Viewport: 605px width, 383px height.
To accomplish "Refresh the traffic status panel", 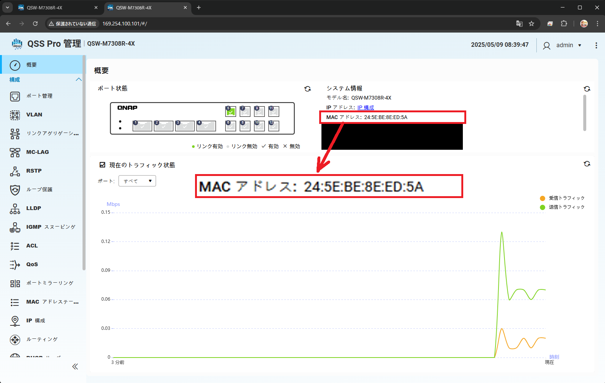I will [587, 164].
